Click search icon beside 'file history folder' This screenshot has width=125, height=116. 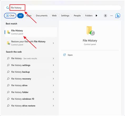coord(8,92)
